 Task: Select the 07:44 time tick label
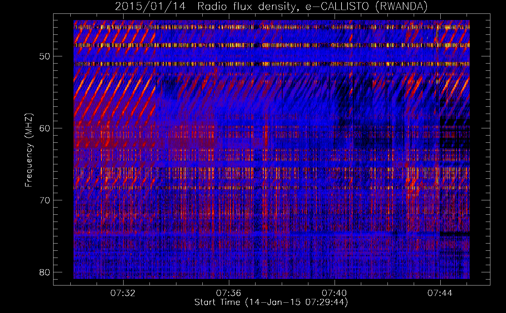click(440, 293)
